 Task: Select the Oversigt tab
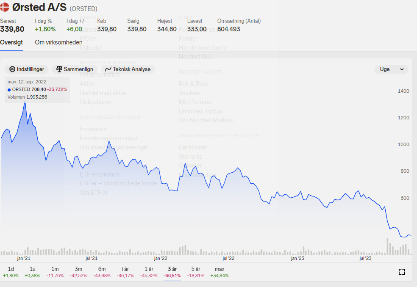point(11,42)
